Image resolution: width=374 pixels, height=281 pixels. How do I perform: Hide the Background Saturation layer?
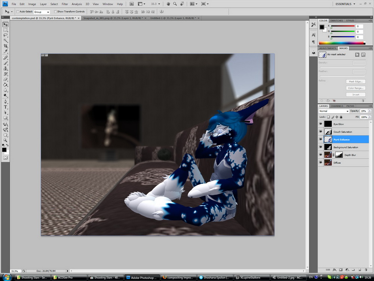321,147
